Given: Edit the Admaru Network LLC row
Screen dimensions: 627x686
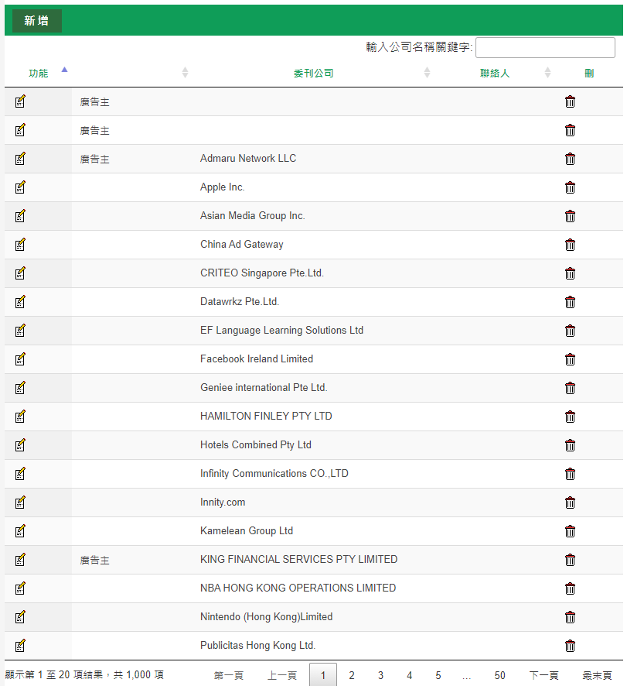Looking at the screenshot, I should (20, 159).
